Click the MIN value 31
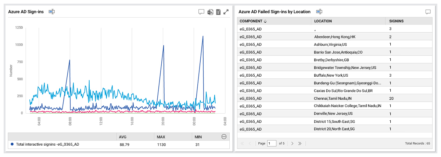 [198, 145]
